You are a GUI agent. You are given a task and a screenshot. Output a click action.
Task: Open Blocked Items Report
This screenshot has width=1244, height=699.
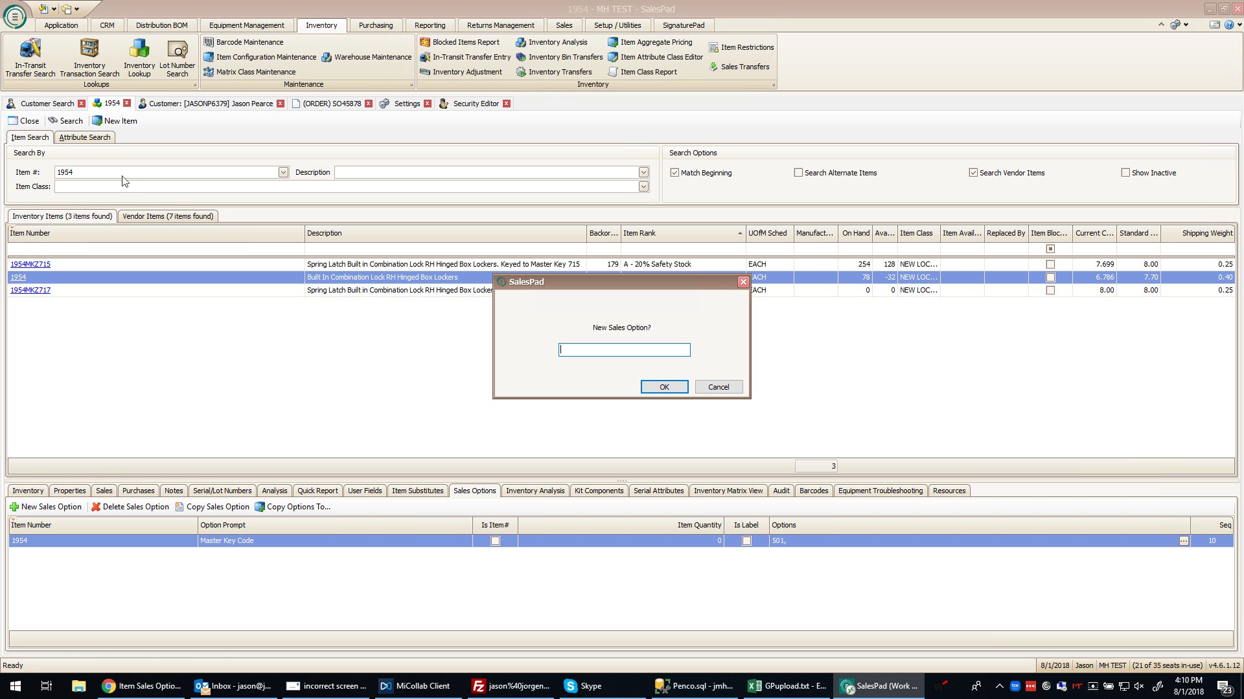click(465, 42)
